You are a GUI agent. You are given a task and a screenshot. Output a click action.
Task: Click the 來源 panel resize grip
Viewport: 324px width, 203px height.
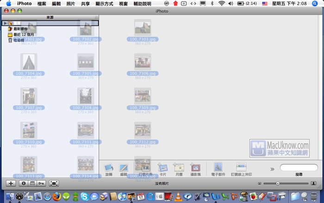point(96,18)
